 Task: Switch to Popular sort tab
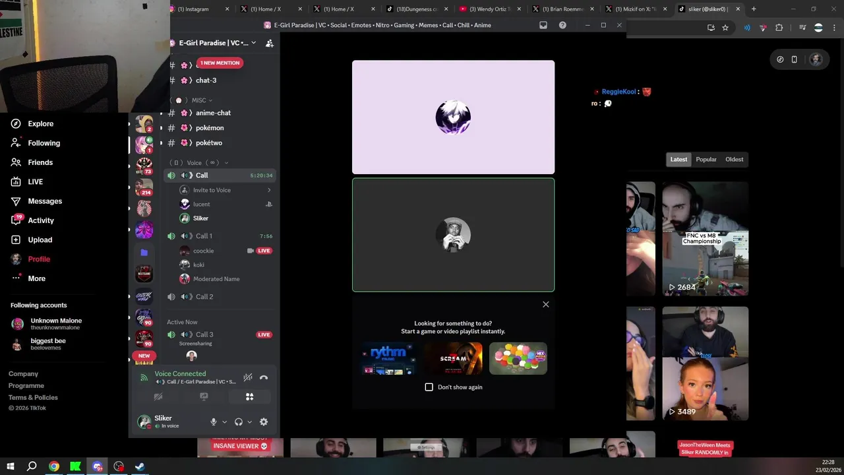tap(706, 159)
